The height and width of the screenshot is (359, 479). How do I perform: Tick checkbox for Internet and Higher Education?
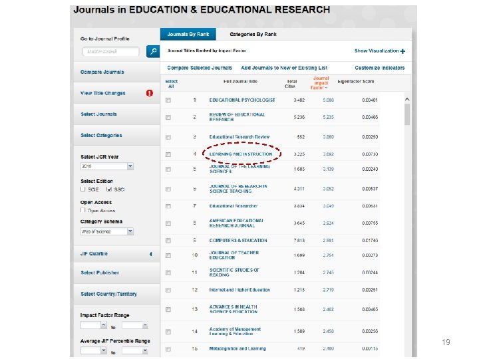(x=168, y=290)
